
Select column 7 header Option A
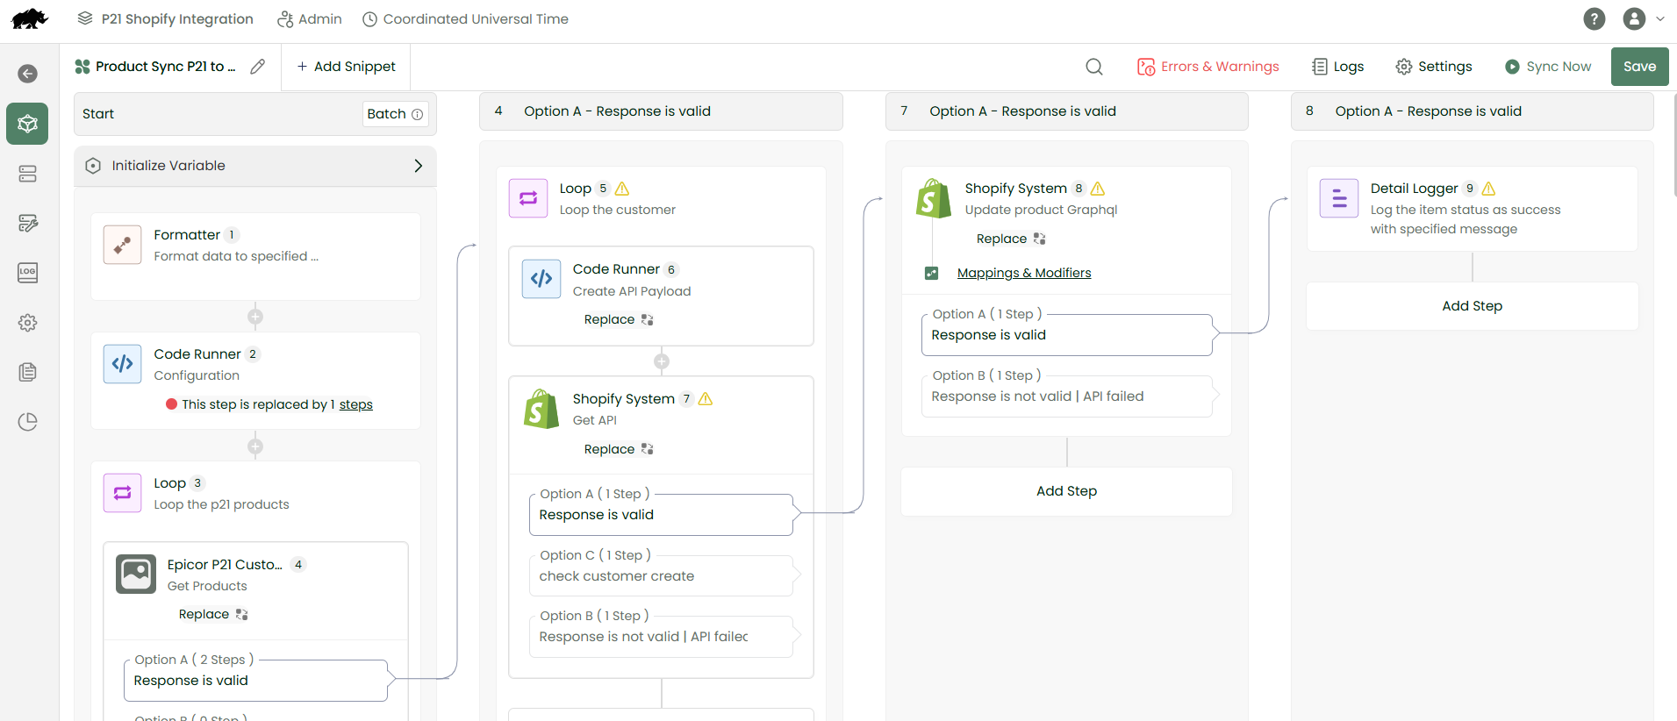(1066, 111)
